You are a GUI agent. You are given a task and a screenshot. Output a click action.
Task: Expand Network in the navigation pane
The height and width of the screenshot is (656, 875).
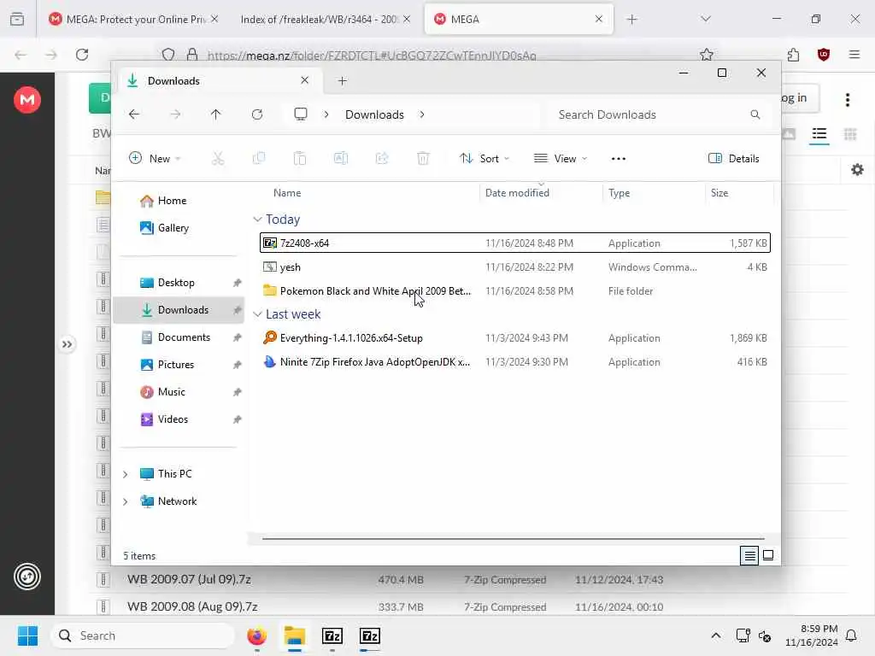coord(126,501)
